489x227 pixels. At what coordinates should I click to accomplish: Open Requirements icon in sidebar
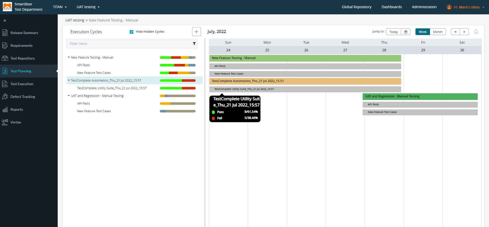click(x=5, y=46)
